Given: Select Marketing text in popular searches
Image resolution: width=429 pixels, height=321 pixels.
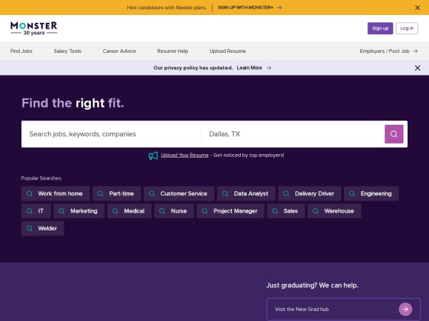Looking at the screenshot, I should (84, 211).
